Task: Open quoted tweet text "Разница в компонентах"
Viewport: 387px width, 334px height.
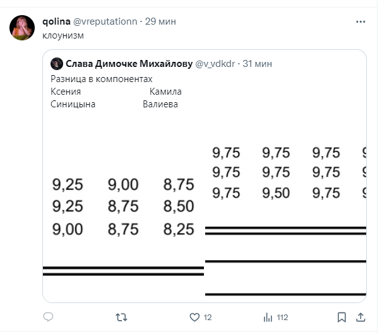Action: tap(101, 78)
